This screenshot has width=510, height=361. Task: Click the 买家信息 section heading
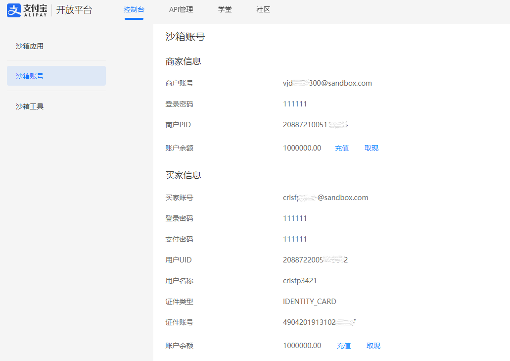(183, 175)
